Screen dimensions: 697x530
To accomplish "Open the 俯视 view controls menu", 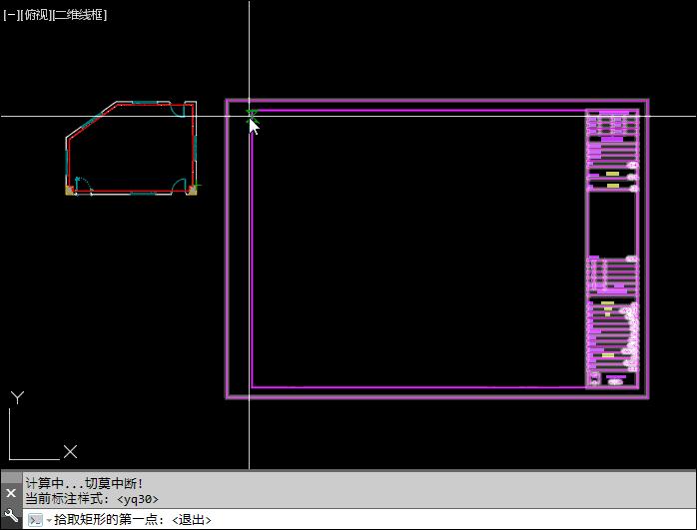I will click(36, 15).
